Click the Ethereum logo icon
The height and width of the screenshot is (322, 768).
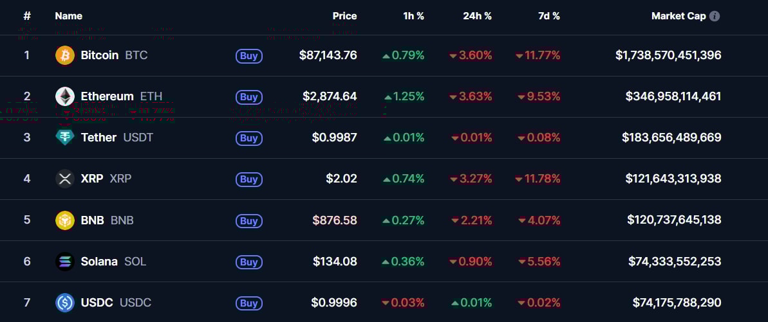(x=65, y=96)
